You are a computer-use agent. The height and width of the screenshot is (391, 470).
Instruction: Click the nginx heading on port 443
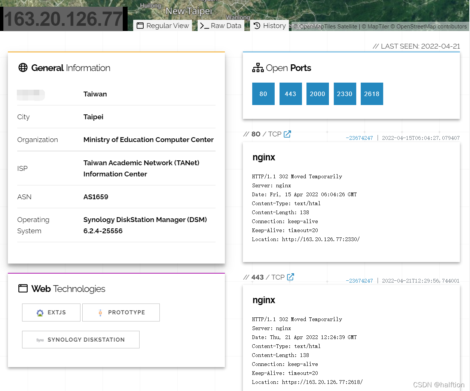[264, 300]
